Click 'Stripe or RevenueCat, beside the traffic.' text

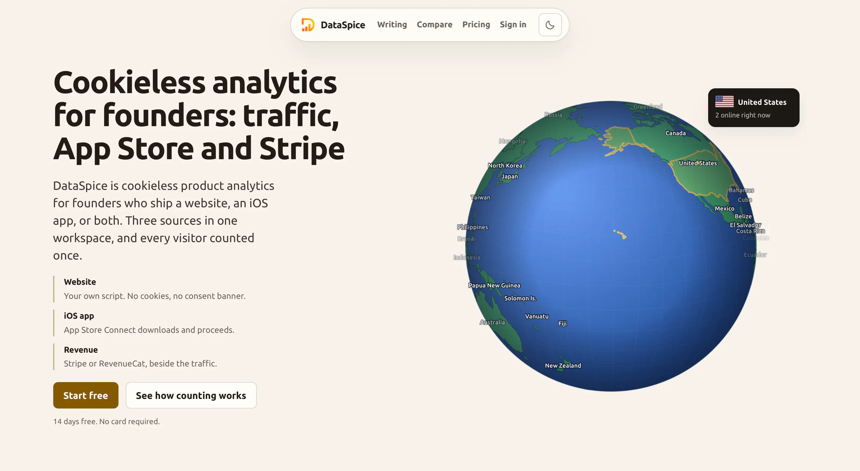coord(140,363)
